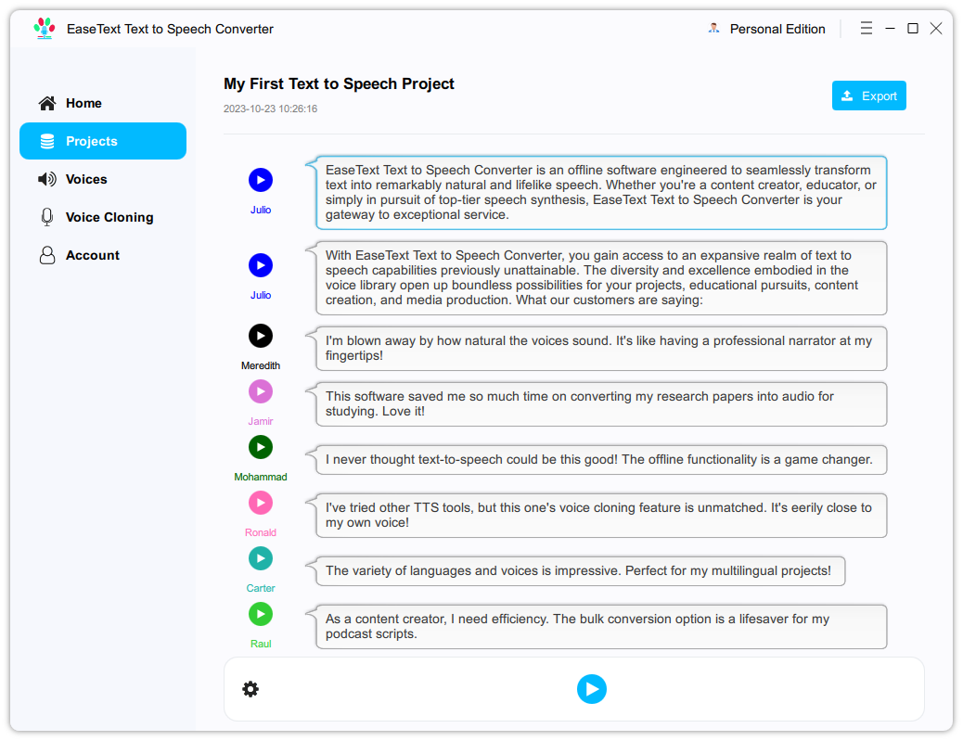Open the hamburger menu in title bar
The height and width of the screenshot is (741, 963).
pyautogui.click(x=867, y=29)
